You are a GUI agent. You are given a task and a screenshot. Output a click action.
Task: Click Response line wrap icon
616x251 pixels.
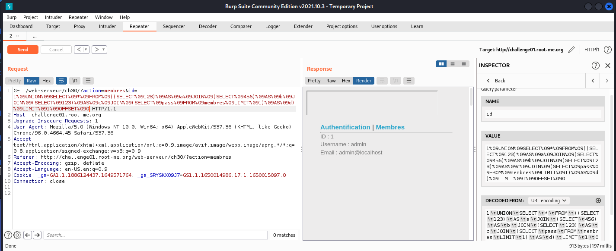[382, 81]
